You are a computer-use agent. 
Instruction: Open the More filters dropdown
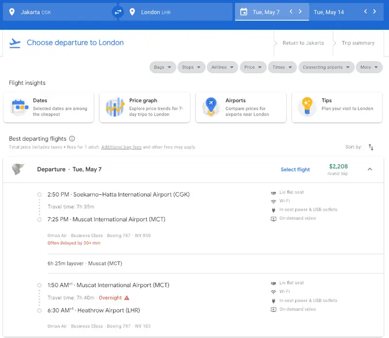pos(369,67)
